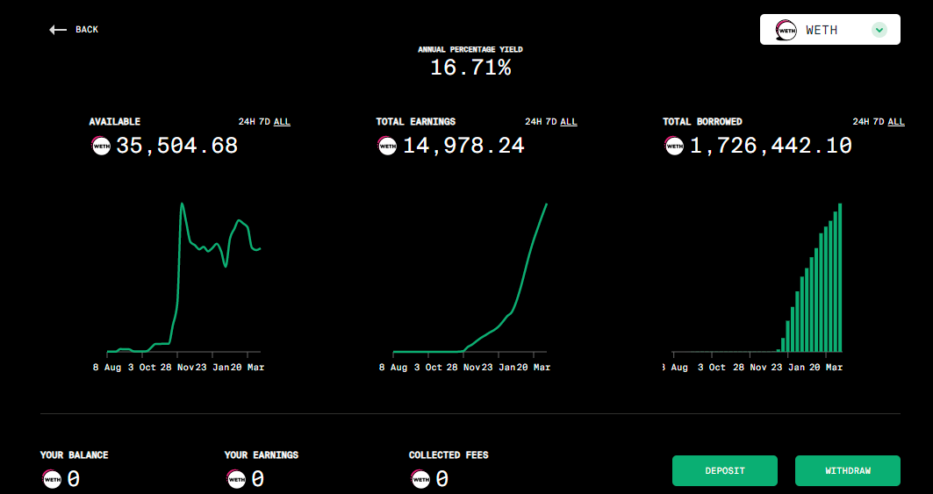Click the ANNUAL PERCENTAGE YIELD label

(470, 50)
